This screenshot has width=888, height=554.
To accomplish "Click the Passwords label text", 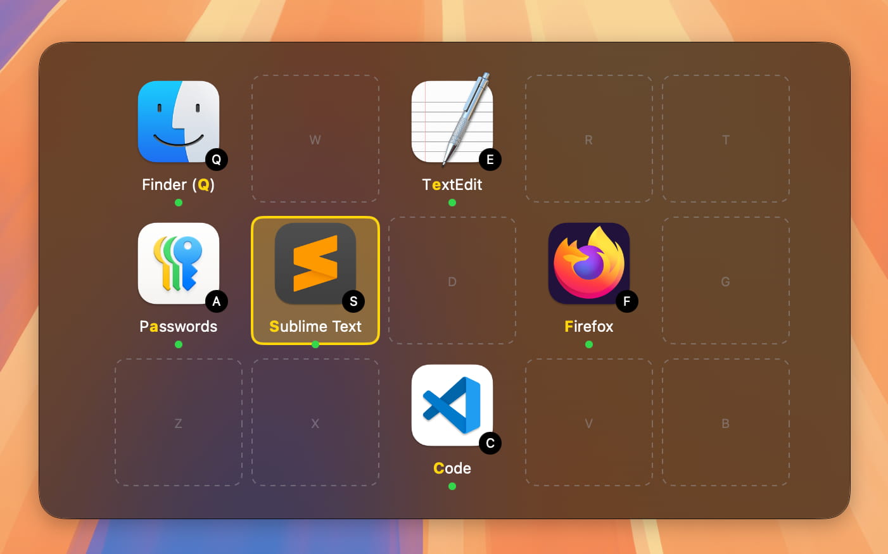I will (x=179, y=326).
